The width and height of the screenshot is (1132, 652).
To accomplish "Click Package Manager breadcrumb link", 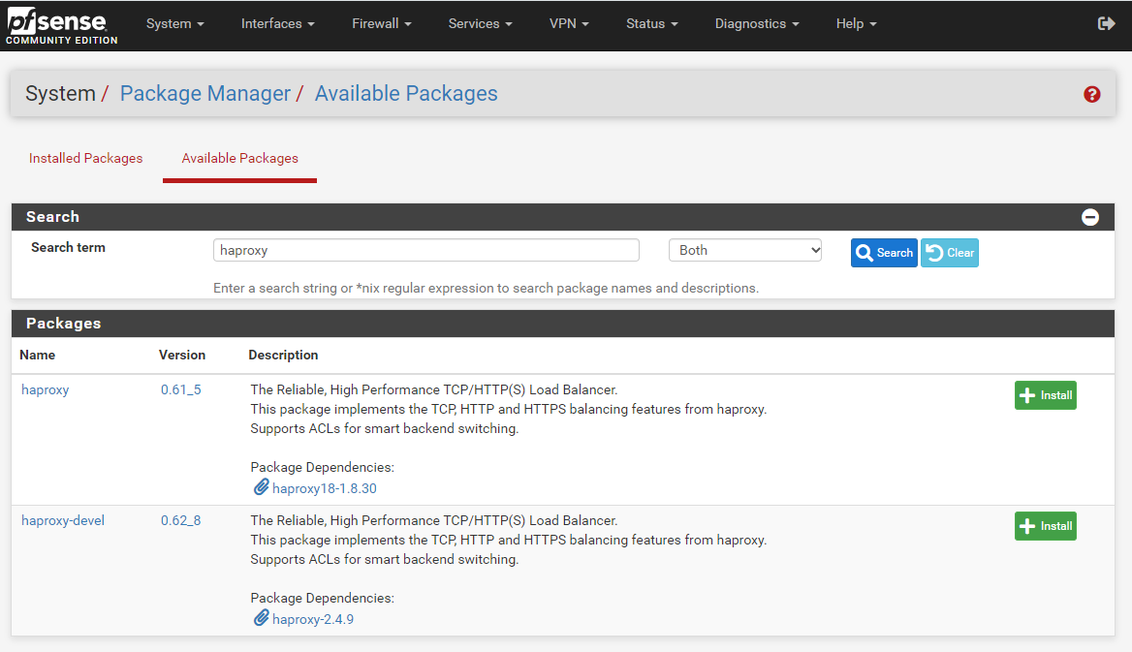I will (x=205, y=94).
